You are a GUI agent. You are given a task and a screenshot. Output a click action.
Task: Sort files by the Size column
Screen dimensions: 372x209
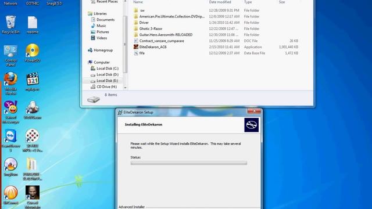[x=282, y=2]
